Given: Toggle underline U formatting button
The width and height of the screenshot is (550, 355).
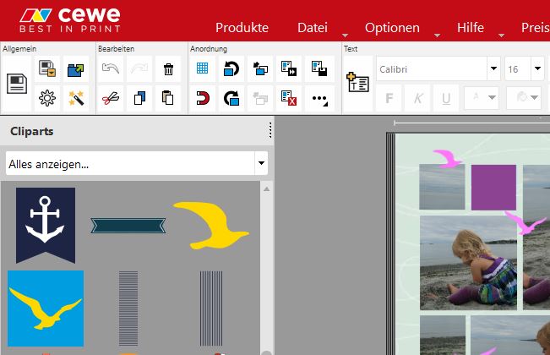Looking at the screenshot, I should (446, 98).
